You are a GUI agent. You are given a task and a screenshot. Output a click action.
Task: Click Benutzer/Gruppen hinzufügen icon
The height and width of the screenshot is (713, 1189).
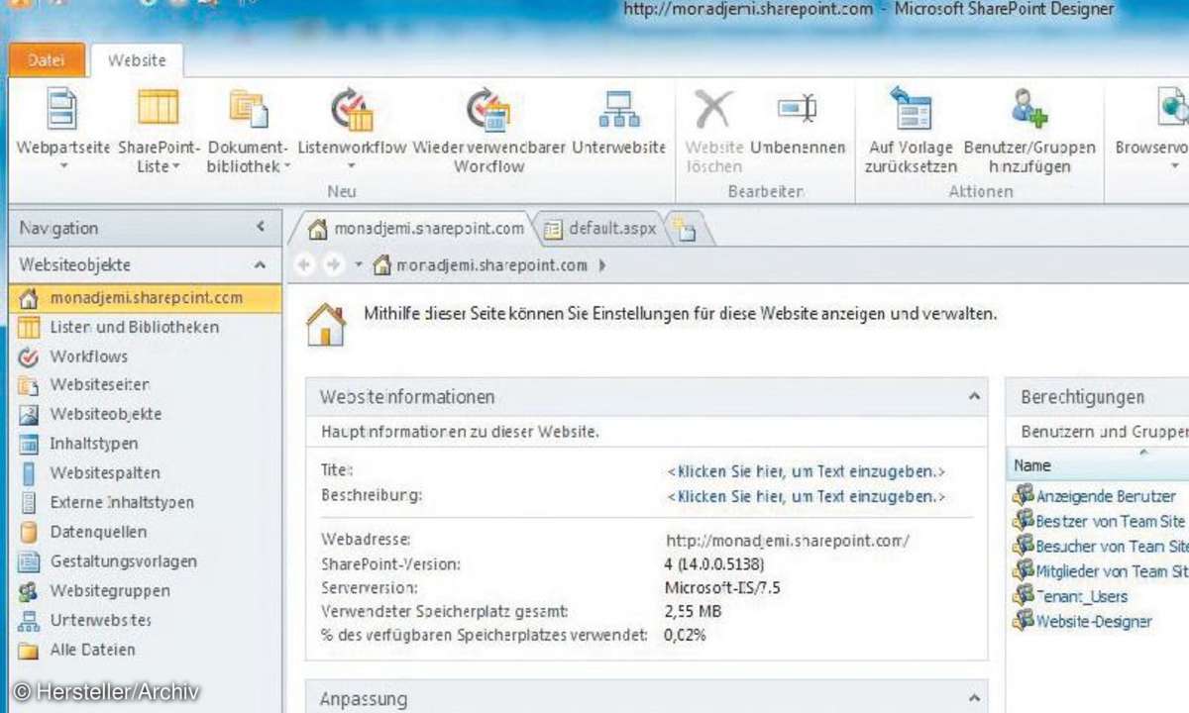pyautogui.click(x=1029, y=109)
